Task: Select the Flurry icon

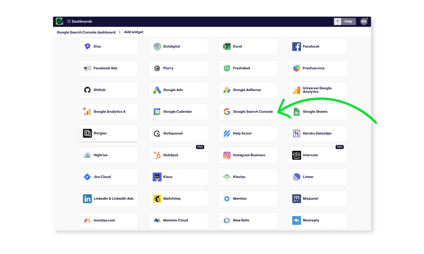Action: 157,68
